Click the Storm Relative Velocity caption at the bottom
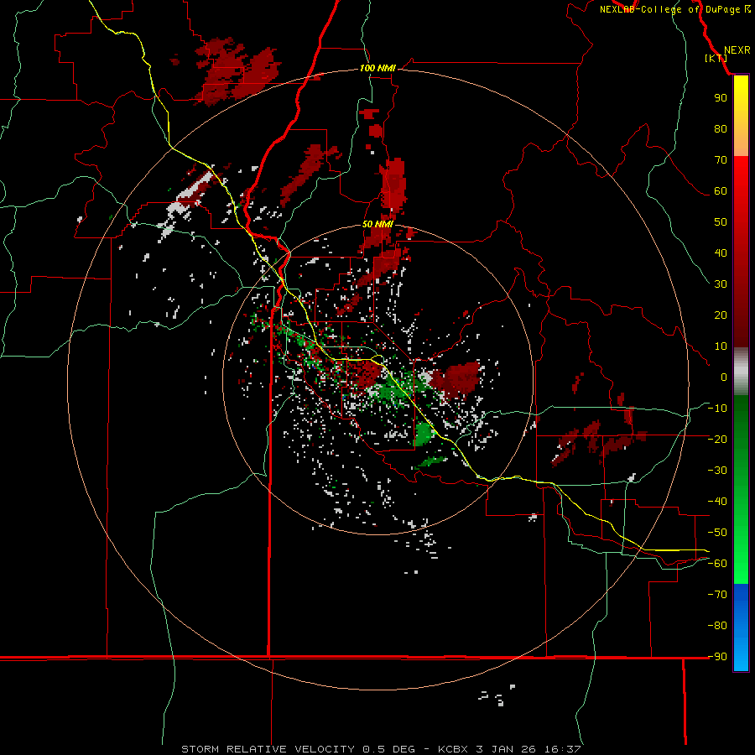 tap(381, 749)
